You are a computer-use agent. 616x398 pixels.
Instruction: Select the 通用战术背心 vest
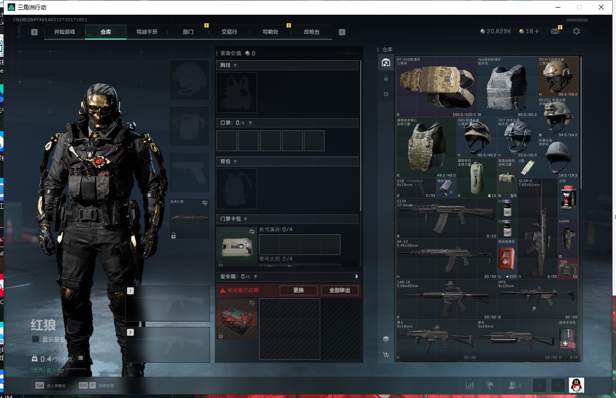click(426, 148)
